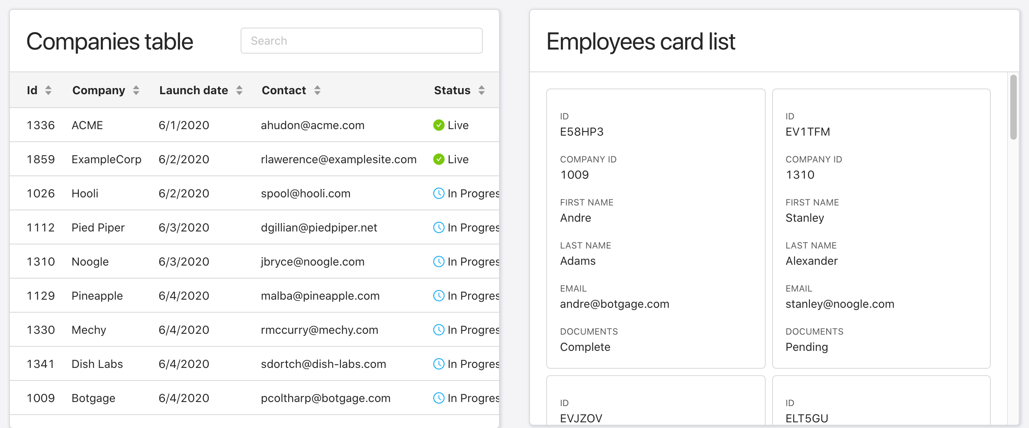Click the Botgage company name

tap(93, 398)
